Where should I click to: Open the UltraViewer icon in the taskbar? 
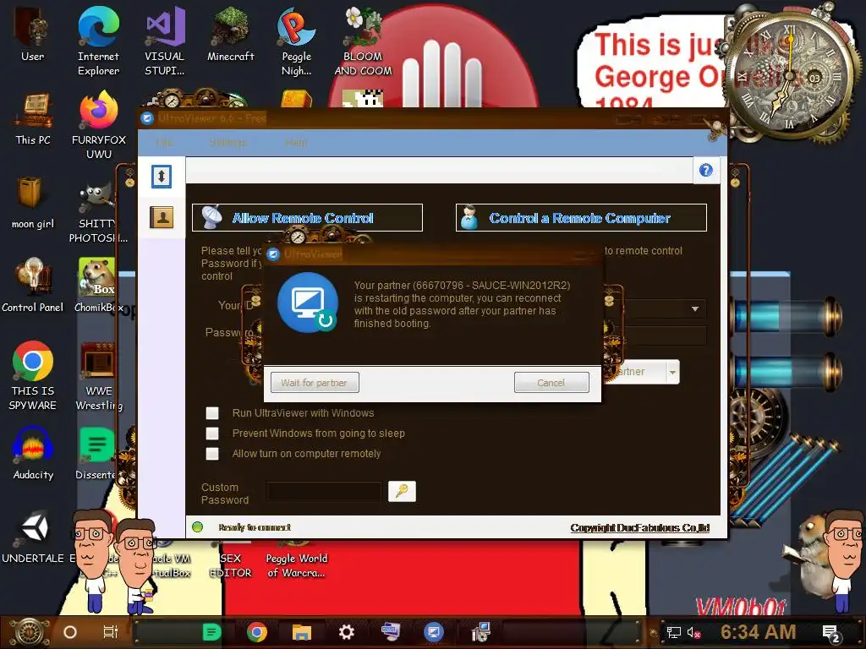[x=434, y=632]
